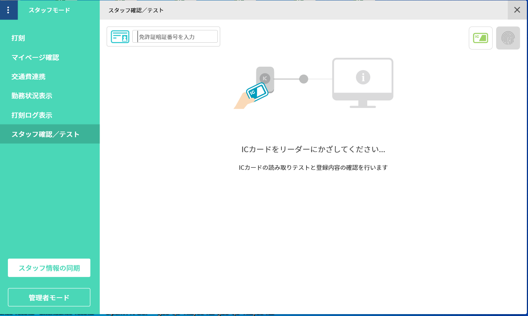The height and width of the screenshot is (316, 528).
Task: Click the IC card reader illustration
Action: [254, 88]
